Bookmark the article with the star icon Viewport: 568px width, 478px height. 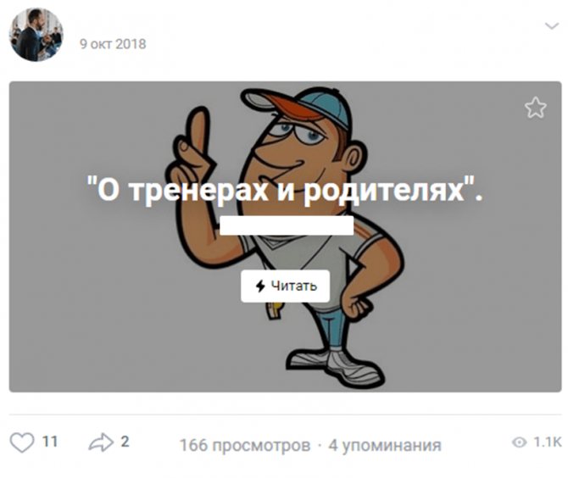click(x=536, y=108)
